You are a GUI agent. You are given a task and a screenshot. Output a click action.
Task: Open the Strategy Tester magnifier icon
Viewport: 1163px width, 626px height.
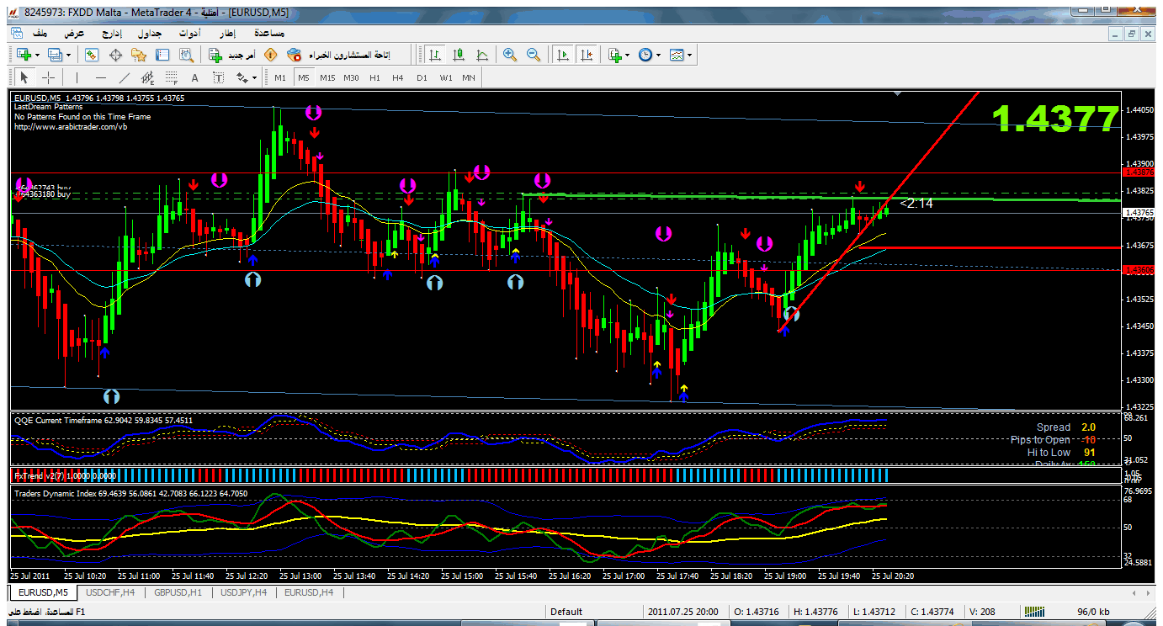186,55
